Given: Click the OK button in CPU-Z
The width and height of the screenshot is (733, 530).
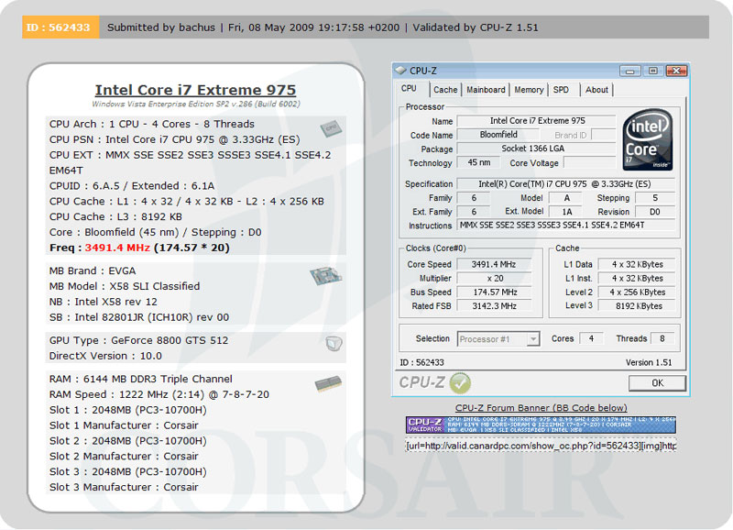Looking at the screenshot, I should click(x=657, y=383).
